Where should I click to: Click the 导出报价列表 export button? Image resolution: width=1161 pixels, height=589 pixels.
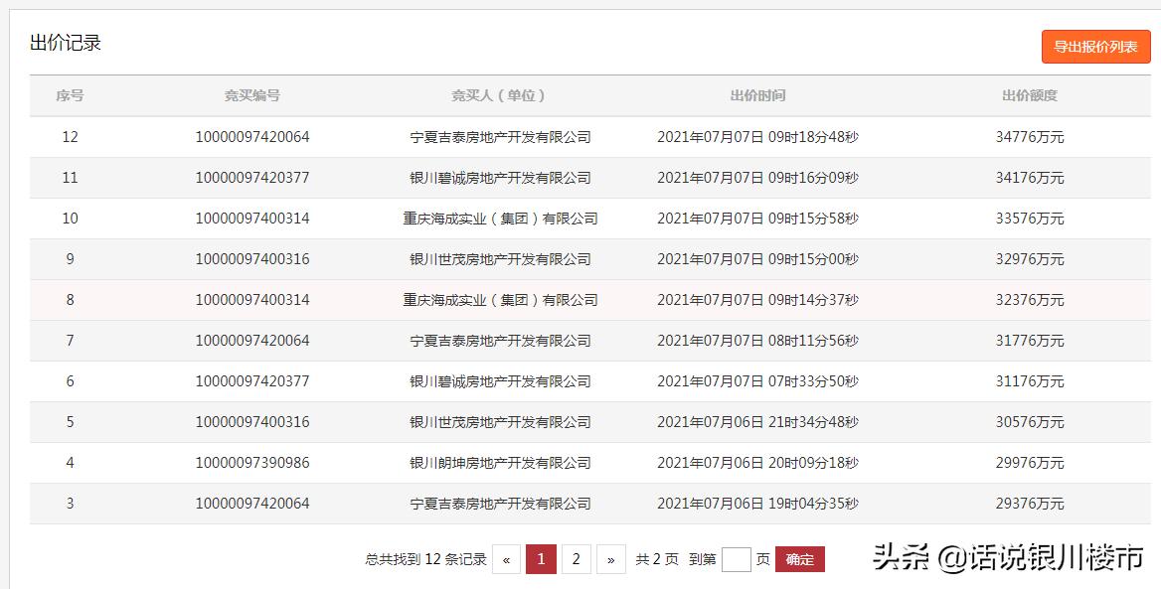(1095, 47)
